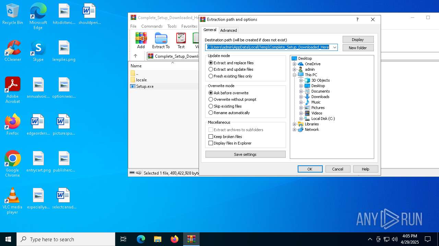Click the Help button
This screenshot has height=246, width=439.
(x=366, y=169)
